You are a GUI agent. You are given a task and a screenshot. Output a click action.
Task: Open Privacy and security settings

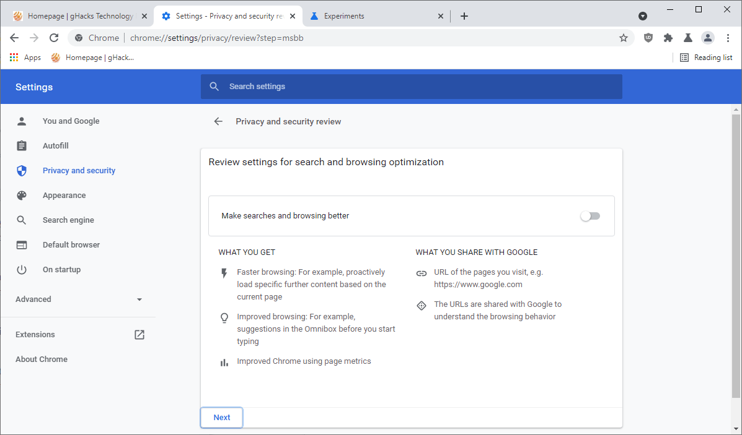point(79,171)
